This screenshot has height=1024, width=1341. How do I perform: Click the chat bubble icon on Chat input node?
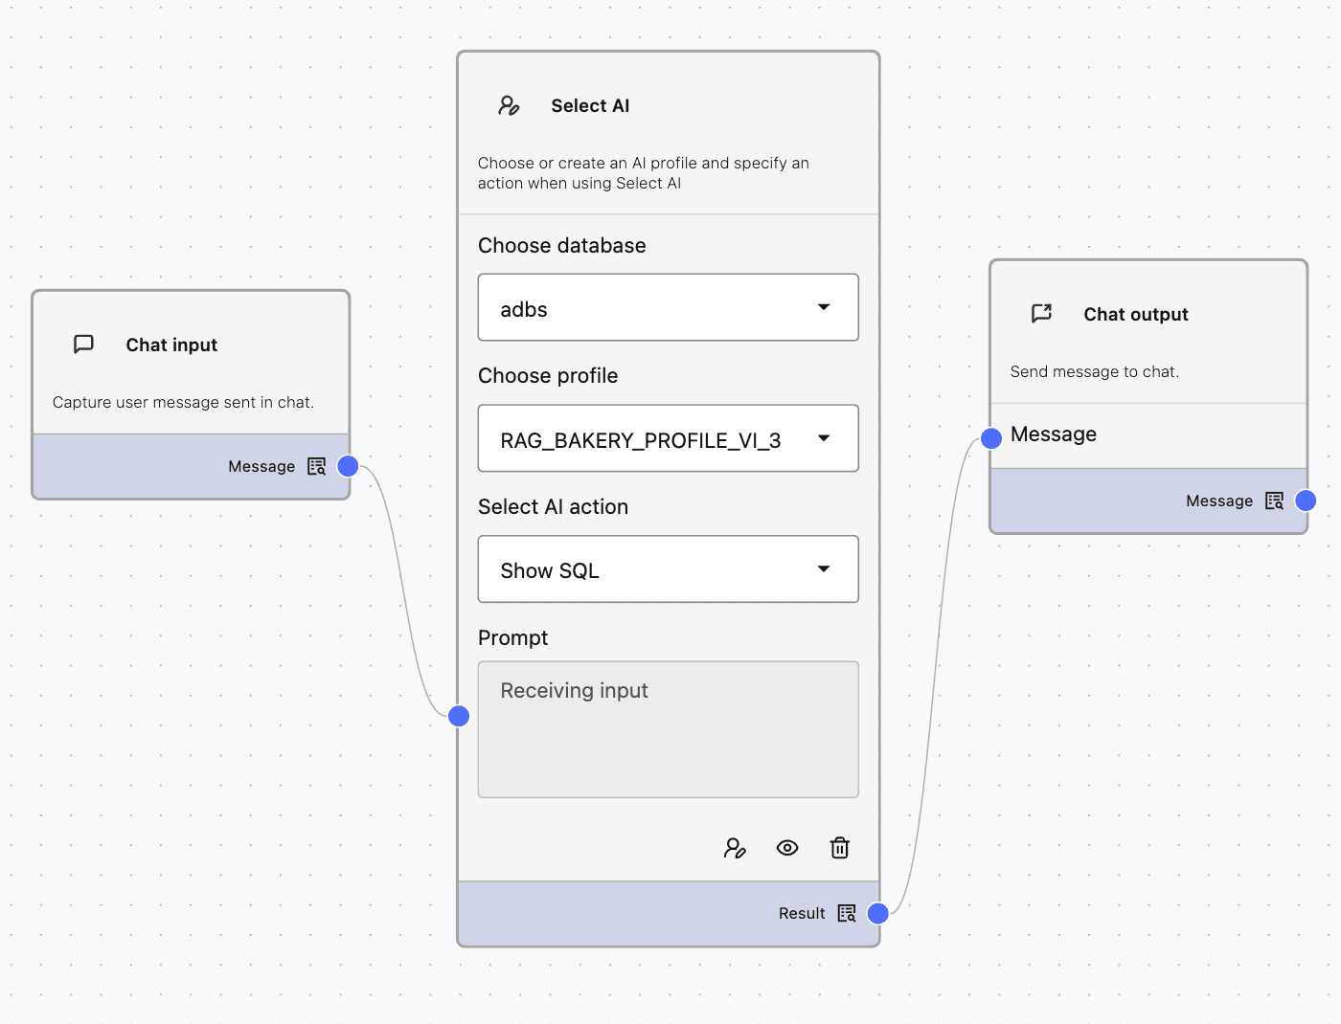[84, 345]
